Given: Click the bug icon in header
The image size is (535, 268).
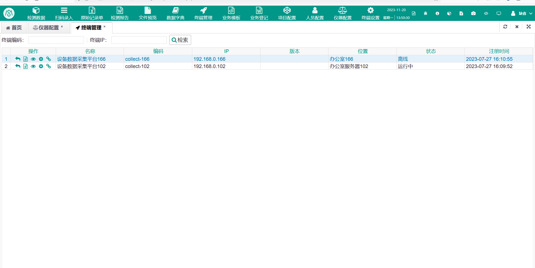Looking at the screenshot, I should pos(425,13).
